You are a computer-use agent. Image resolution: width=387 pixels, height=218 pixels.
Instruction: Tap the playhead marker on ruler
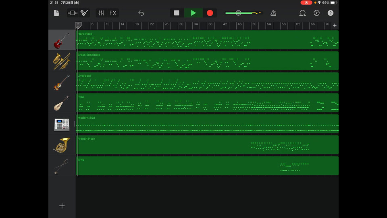(x=78, y=25)
